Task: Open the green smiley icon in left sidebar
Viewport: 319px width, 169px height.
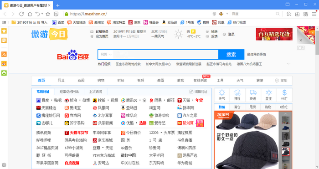Action: (4, 73)
